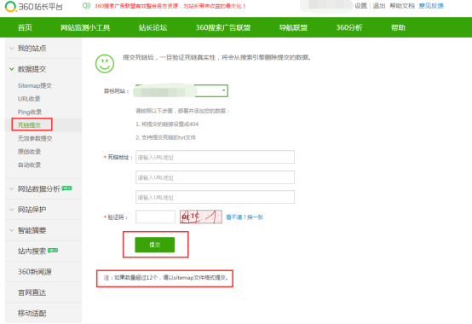Click the captcha verification image
The image size is (472, 324).
tap(201, 217)
